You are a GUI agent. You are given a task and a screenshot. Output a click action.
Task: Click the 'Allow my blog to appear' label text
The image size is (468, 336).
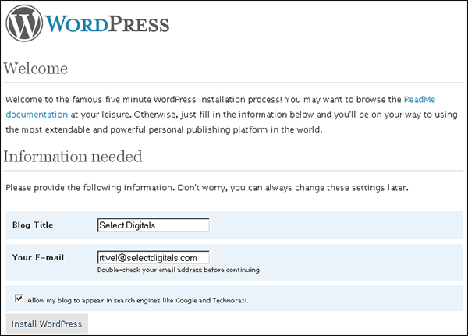pos(137,300)
